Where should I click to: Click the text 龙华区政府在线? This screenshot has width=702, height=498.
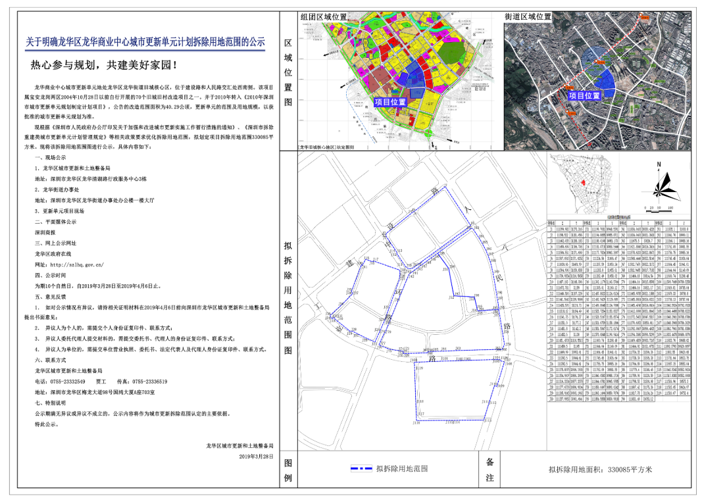(x=53, y=254)
